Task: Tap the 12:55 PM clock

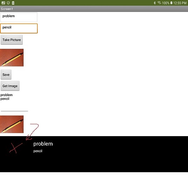Action: [180, 3]
